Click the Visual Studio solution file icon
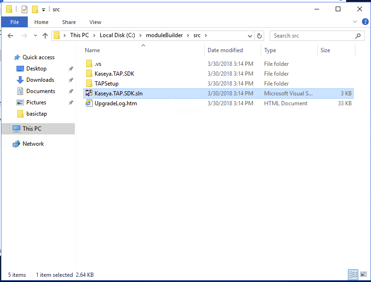The height and width of the screenshot is (282, 371). tap(89, 93)
